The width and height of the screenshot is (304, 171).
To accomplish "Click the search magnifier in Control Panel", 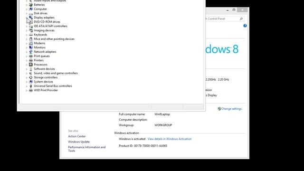I will point(241,19).
